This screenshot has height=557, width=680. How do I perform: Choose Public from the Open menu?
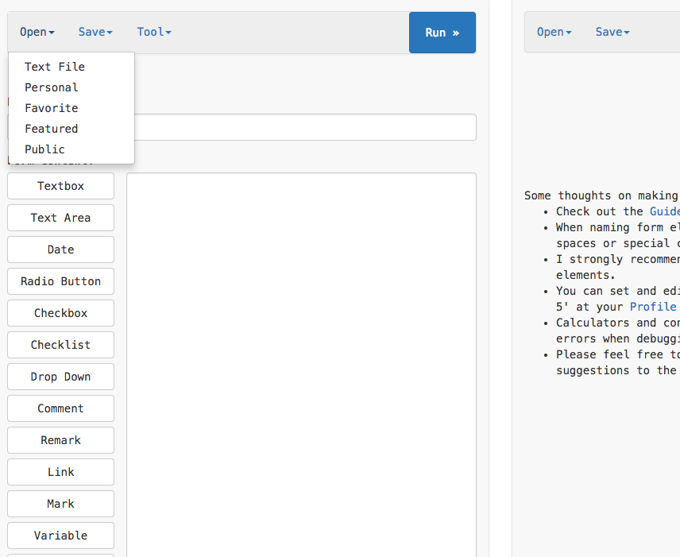71,149
